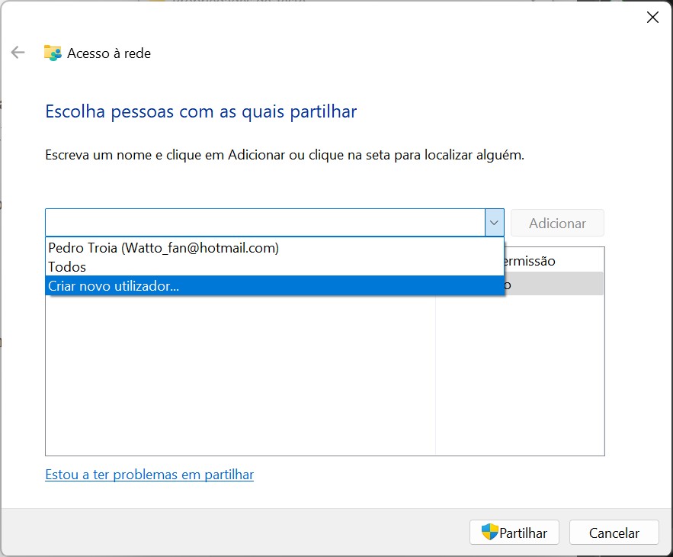Click the Acesso à rede title text
This screenshot has height=557, width=673.
[109, 53]
